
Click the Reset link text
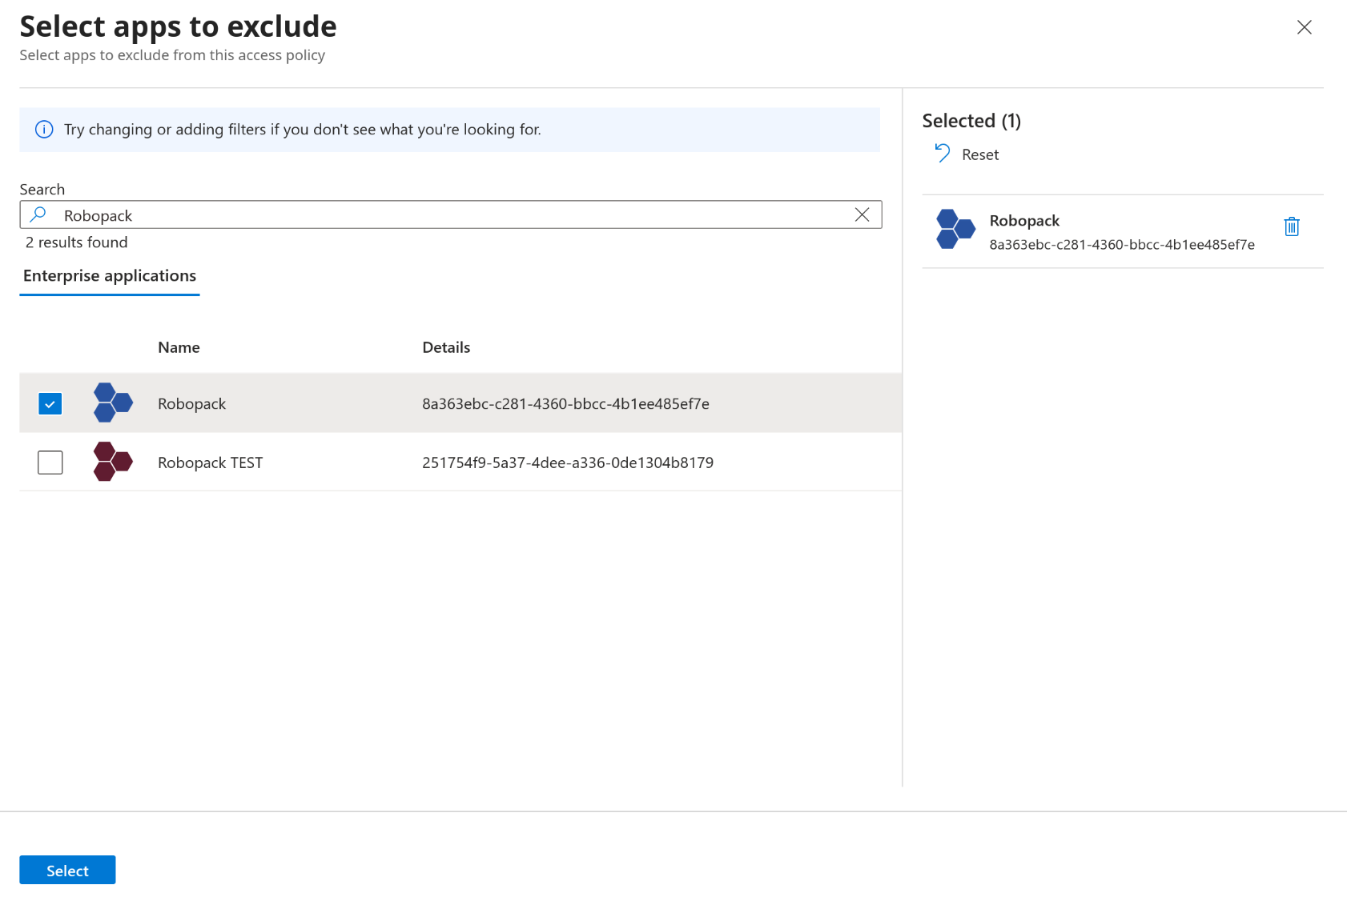pyautogui.click(x=980, y=154)
